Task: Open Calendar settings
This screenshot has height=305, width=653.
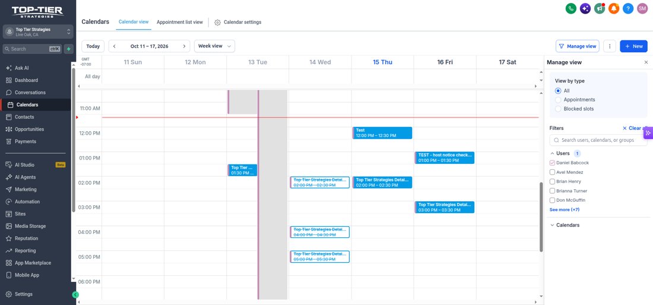Action: (x=238, y=22)
